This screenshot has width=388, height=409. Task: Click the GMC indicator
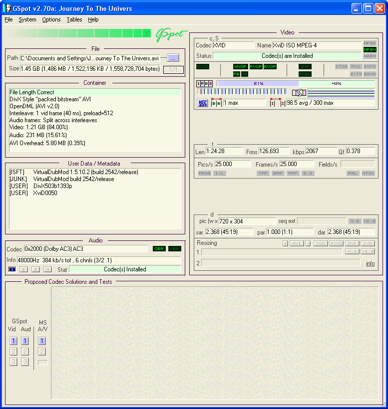coord(305,66)
